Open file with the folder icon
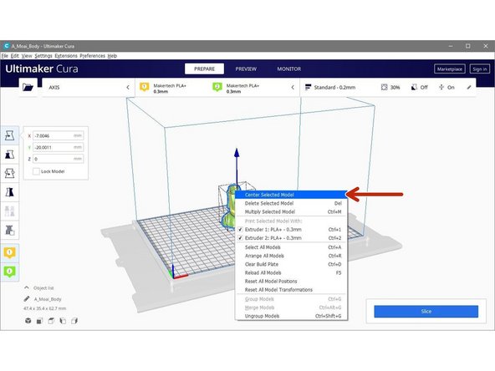Image resolution: width=495 pixels, height=371 pixels. point(28,87)
